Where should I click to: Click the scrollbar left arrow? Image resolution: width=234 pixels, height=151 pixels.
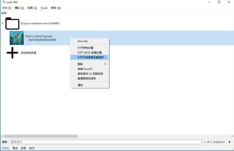[2, 136]
